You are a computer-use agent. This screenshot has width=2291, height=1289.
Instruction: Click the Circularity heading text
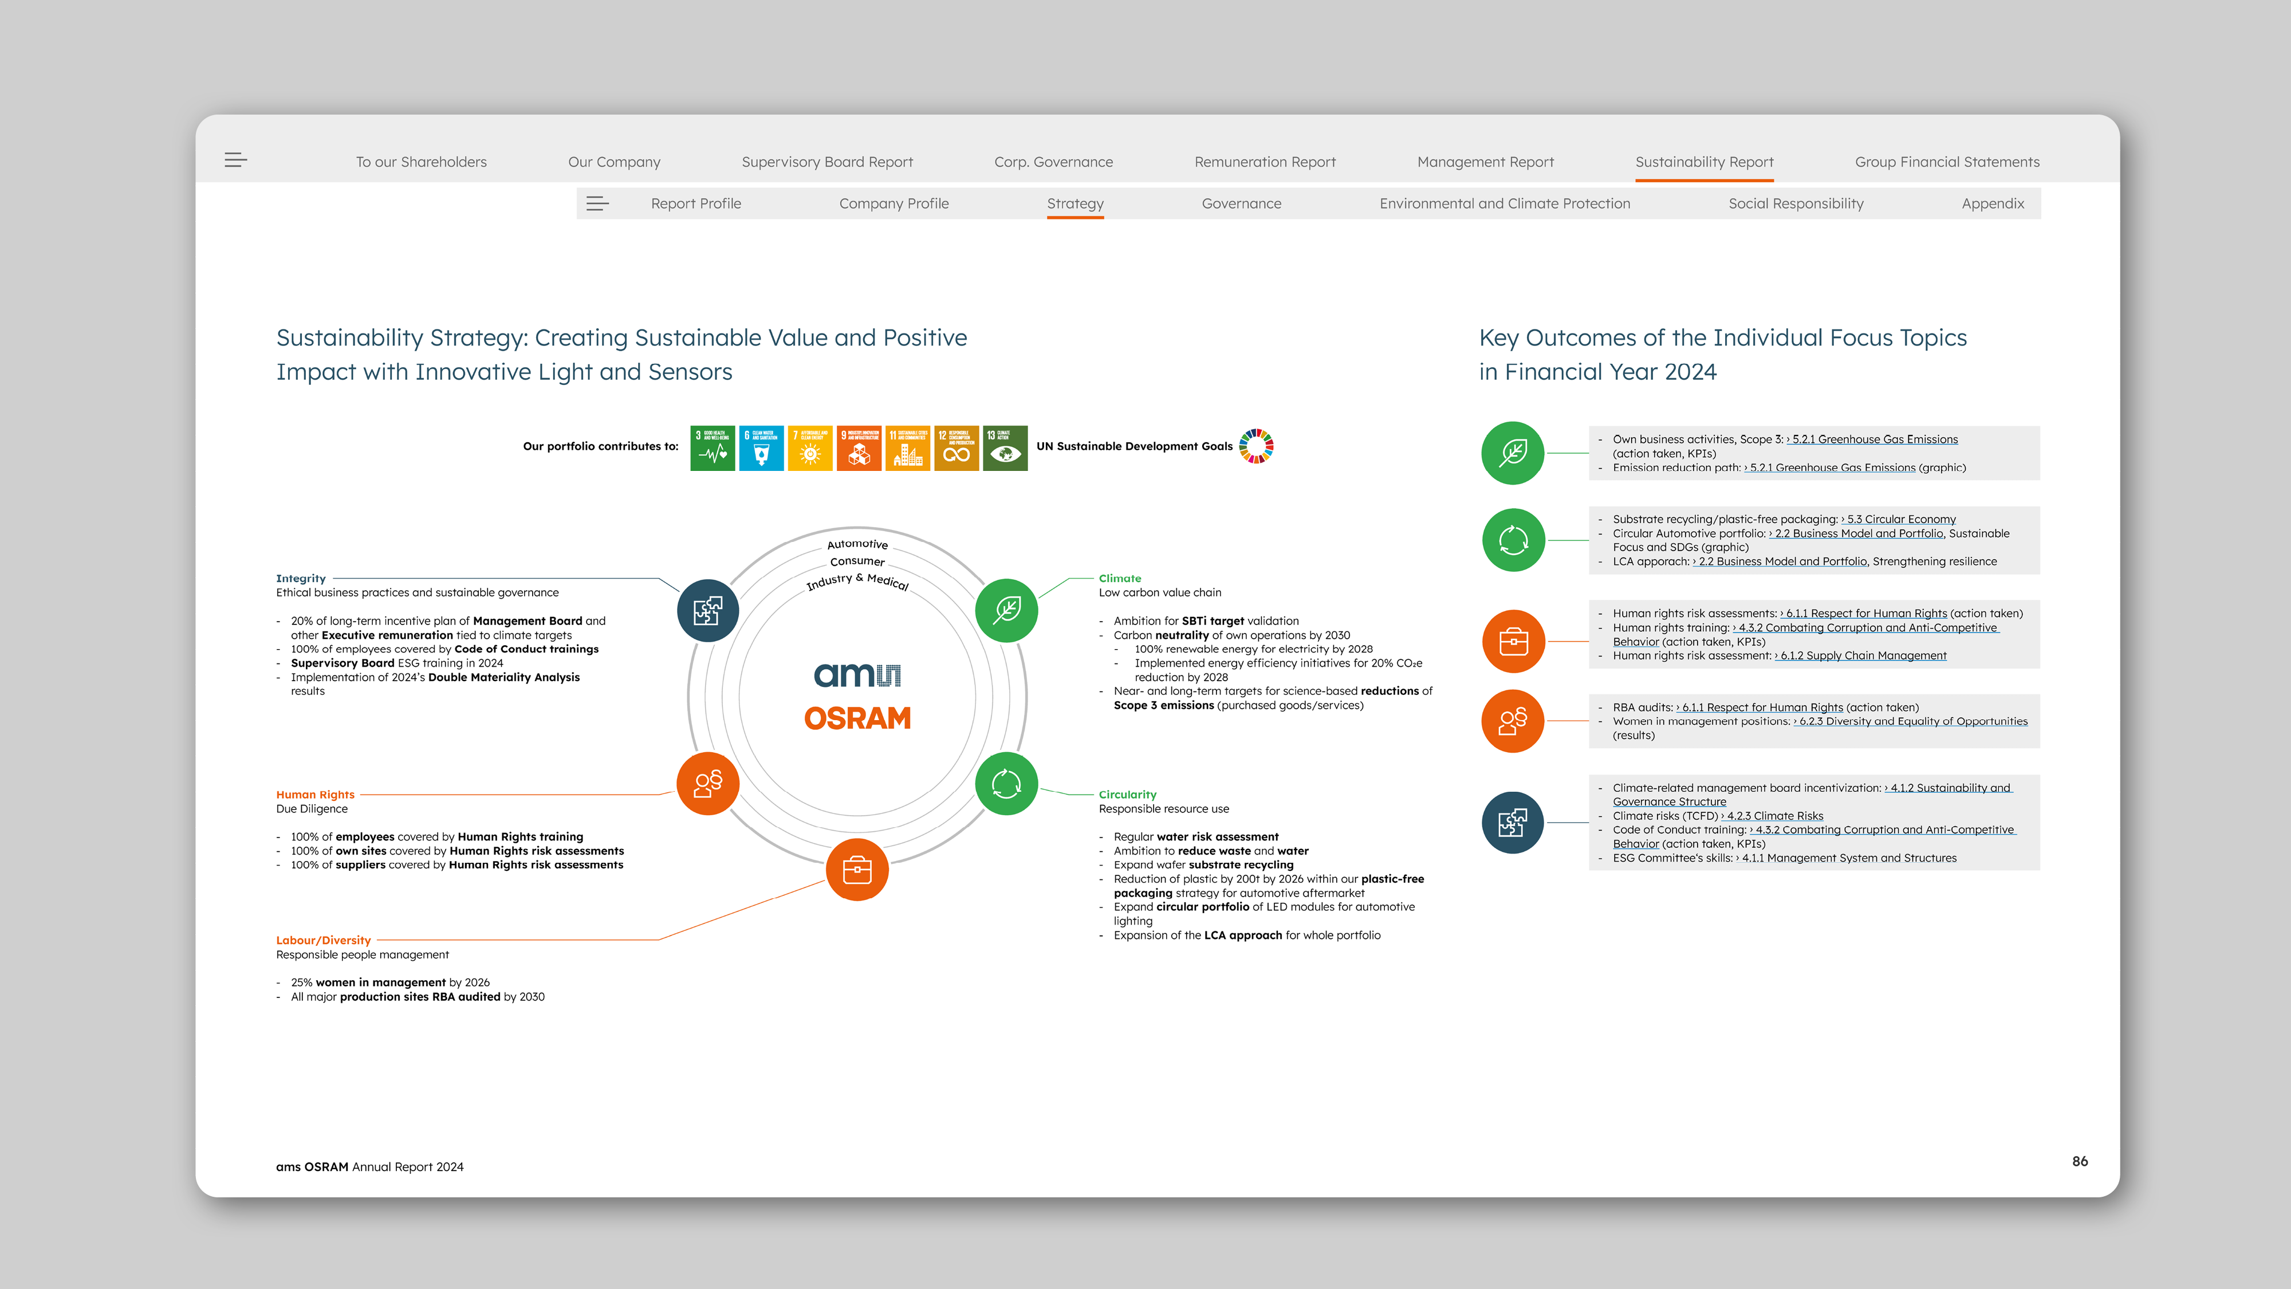pos(1127,795)
